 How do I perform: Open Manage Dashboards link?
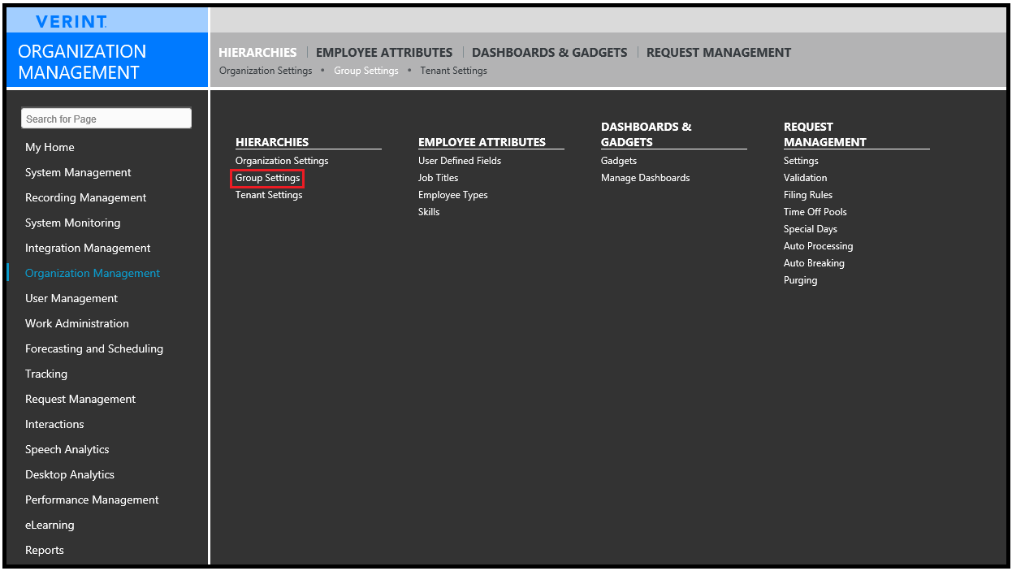[646, 178]
